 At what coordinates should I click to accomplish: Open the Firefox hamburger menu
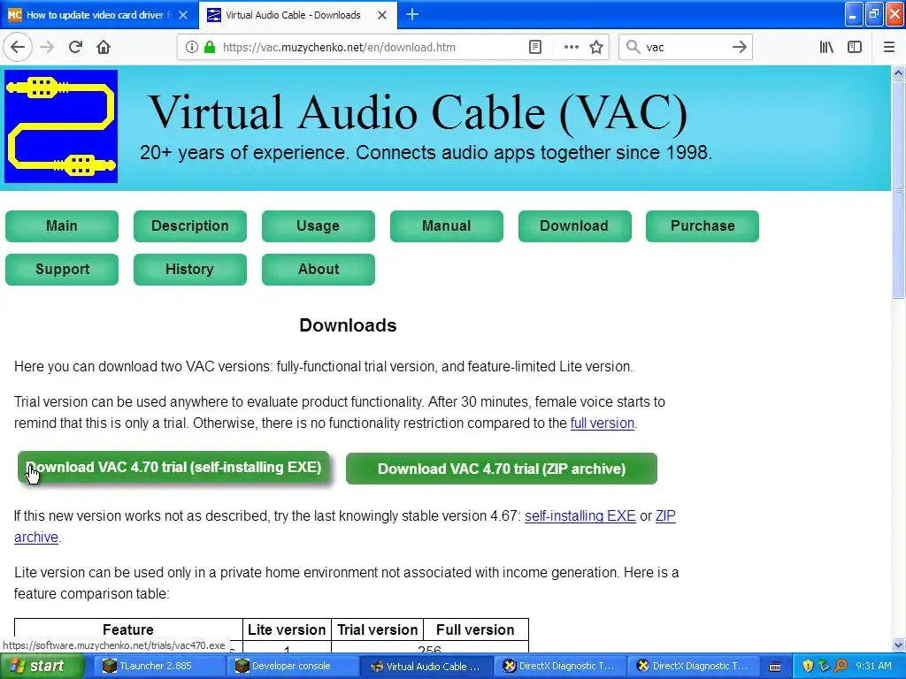[889, 48]
